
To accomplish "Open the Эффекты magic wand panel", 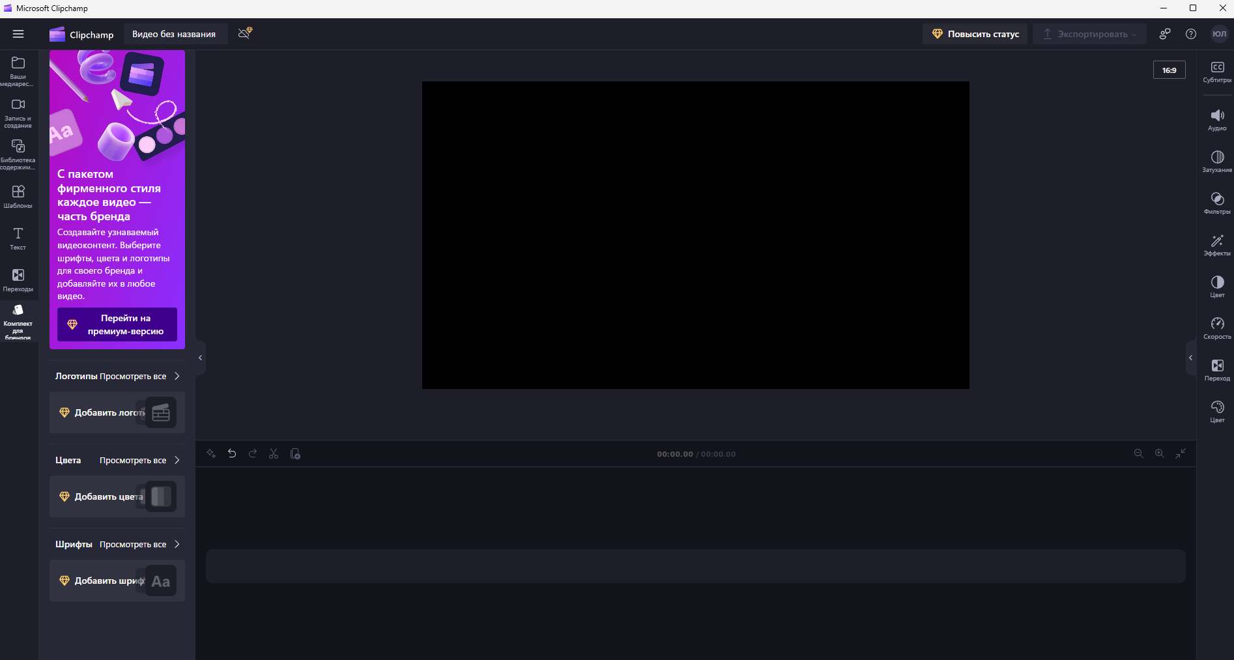I will pyautogui.click(x=1217, y=245).
